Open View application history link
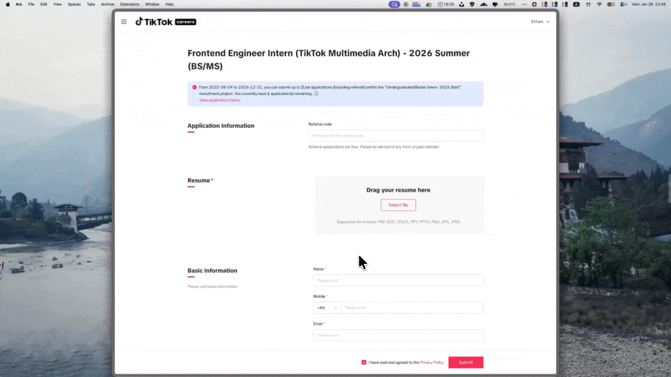This screenshot has width=671, height=377. 220,100
